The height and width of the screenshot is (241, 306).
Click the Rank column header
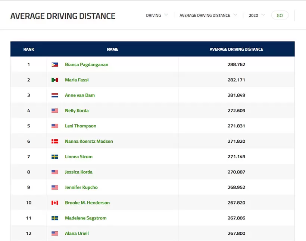29,49
